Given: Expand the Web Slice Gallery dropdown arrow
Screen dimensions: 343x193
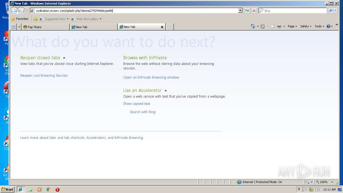Looking at the screenshot, I should click(100, 19).
